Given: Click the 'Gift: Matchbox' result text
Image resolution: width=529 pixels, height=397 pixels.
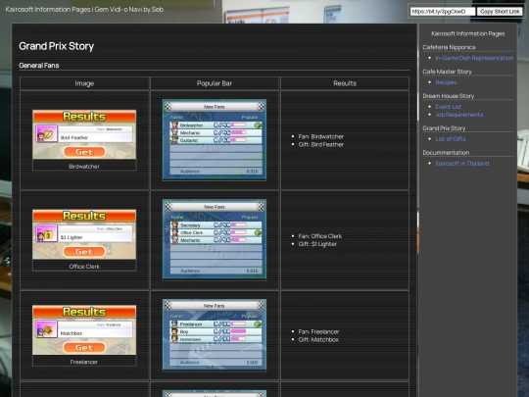Looking at the screenshot, I should click(318, 339).
